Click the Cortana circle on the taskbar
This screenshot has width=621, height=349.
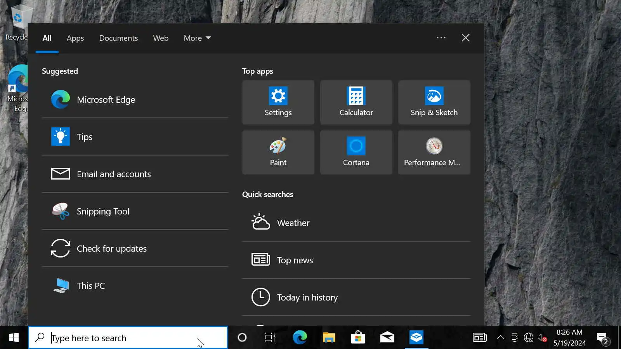pos(242,338)
